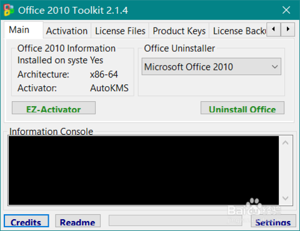Click the Office 2010 Information group title

coord(66,49)
